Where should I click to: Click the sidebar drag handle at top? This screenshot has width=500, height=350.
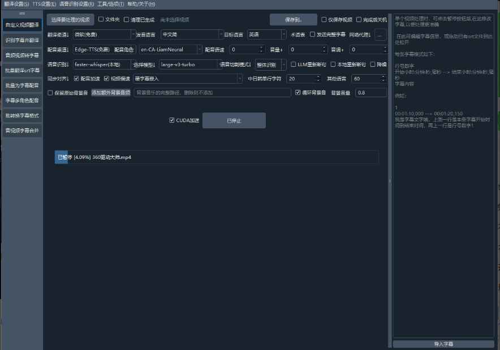click(22, 13)
